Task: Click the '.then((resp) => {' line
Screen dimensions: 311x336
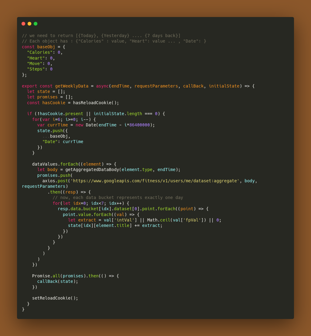Action: pyautogui.click(x=69, y=192)
